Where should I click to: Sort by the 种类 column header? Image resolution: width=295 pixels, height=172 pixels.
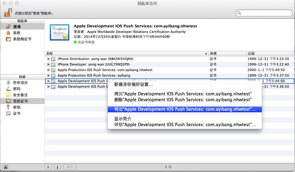coord(227,54)
